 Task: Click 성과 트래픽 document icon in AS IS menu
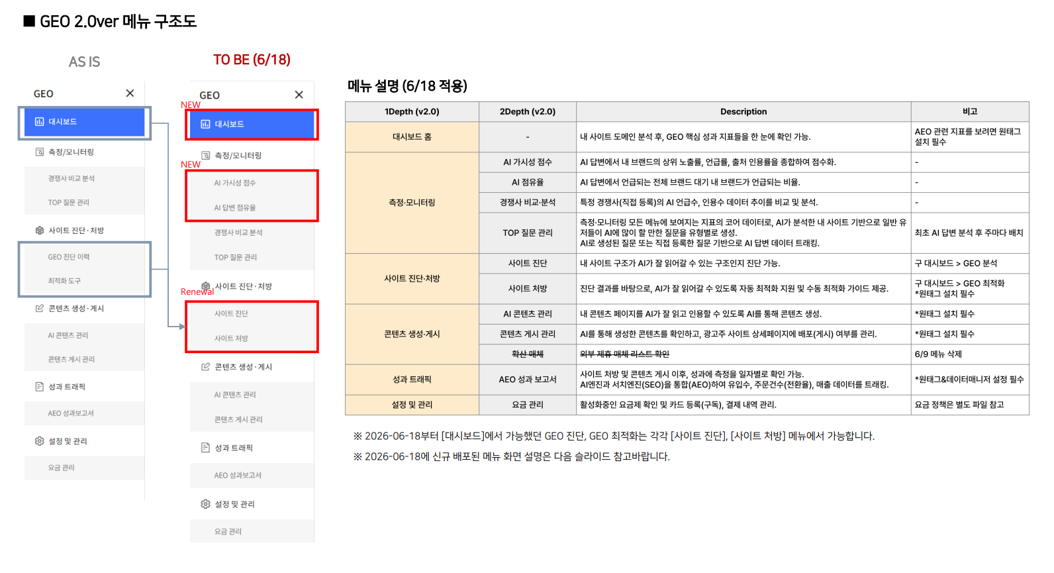click(39, 387)
